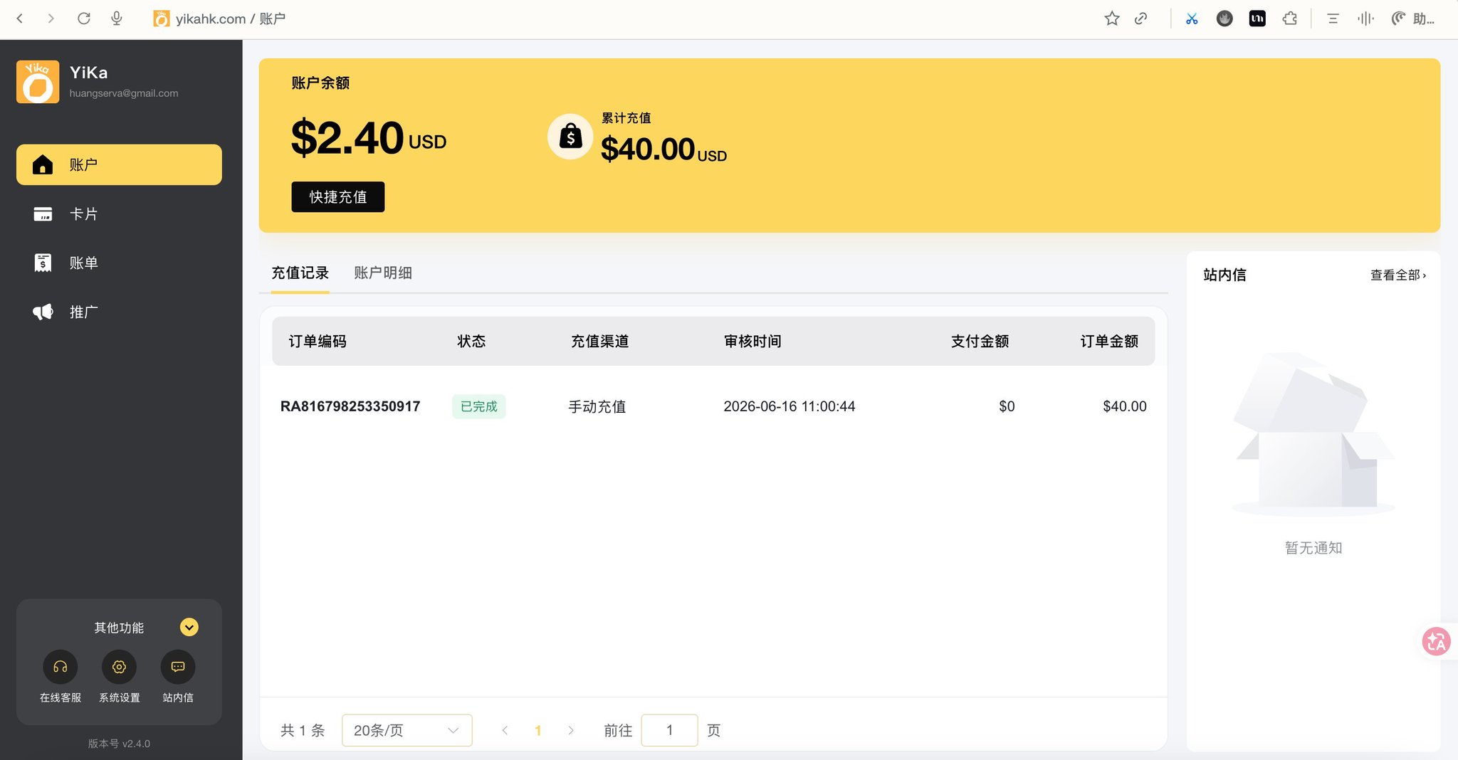The height and width of the screenshot is (760, 1458).
Task: Click the $0 payment amount cell
Action: pos(1007,406)
